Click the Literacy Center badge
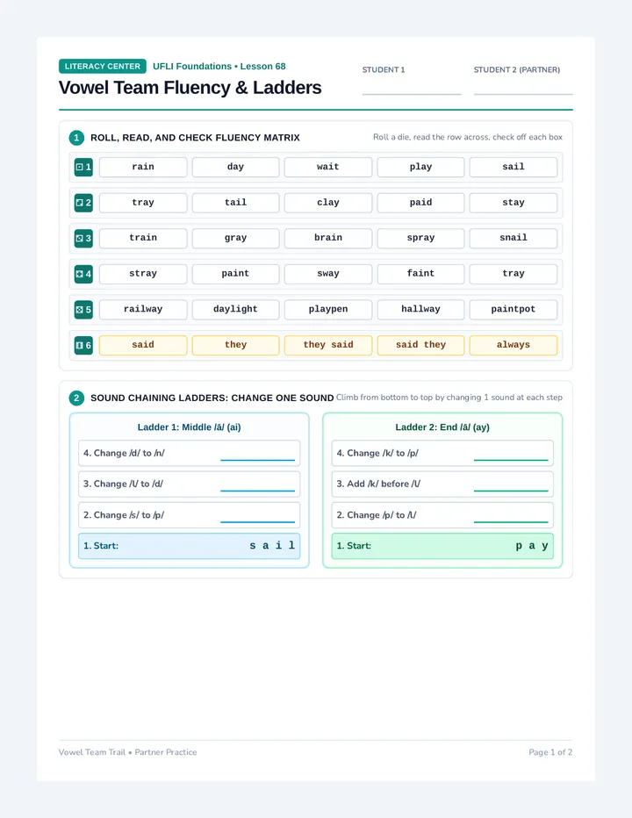 pyautogui.click(x=103, y=66)
